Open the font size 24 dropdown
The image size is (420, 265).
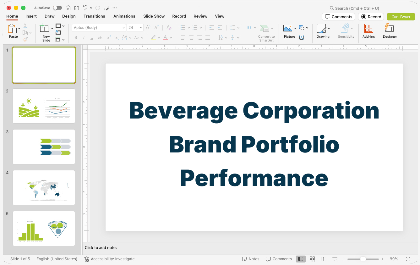[x=141, y=28]
